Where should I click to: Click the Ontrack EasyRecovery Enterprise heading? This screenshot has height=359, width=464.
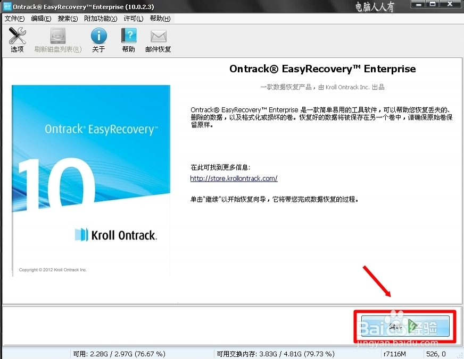pyautogui.click(x=322, y=69)
